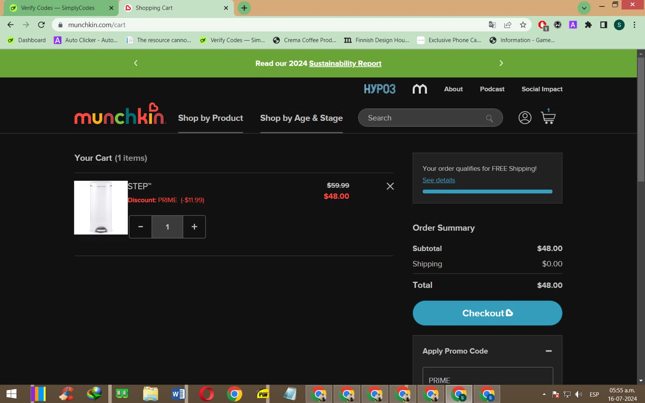
Task: Open Shop by Age & Stage menu
Action: (x=301, y=118)
